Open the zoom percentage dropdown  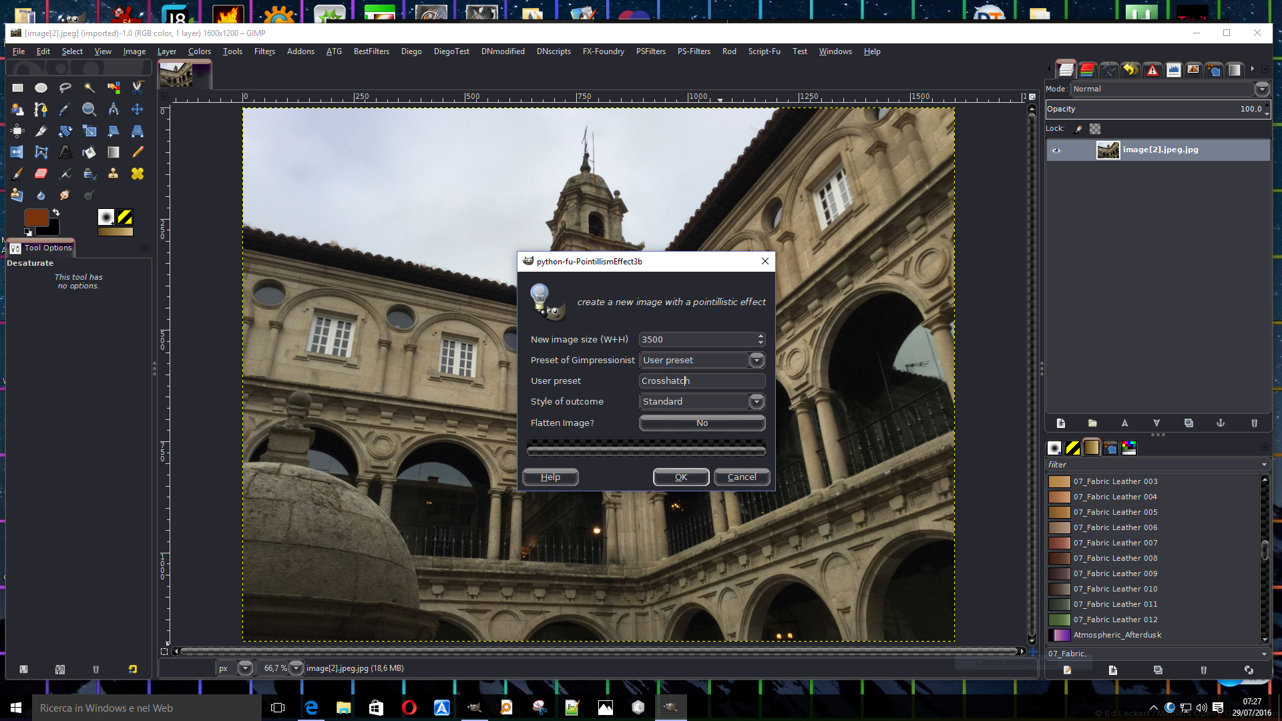click(296, 668)
